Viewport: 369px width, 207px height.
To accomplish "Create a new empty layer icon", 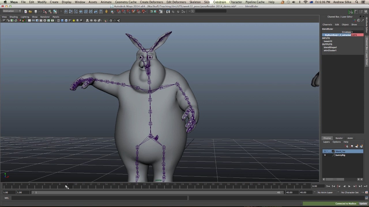I will 357,146.
